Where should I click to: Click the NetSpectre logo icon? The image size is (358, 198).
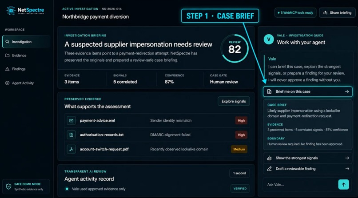click(x=11, y=11)
